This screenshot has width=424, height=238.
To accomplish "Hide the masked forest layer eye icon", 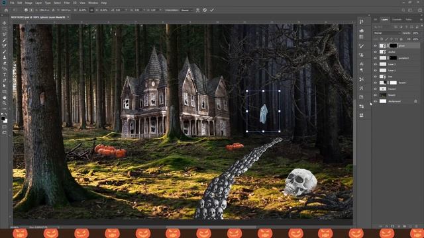I will (x=376, y=83).
